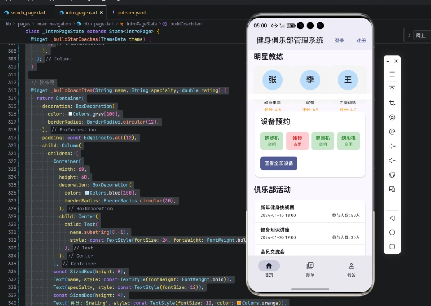The width and height of the screenshot is (431, 306).
Task: Tap the Android home circle button
Action: (392, 232)
